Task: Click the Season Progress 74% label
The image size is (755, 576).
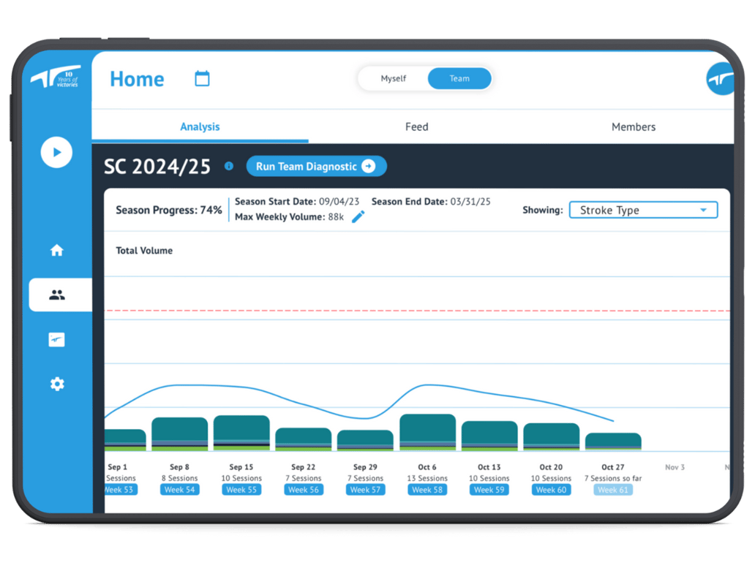Action: click(x=168, y=210)
